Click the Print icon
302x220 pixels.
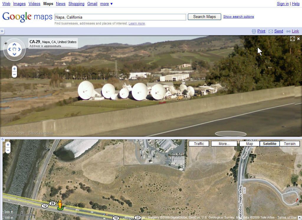tap(254, 31)
